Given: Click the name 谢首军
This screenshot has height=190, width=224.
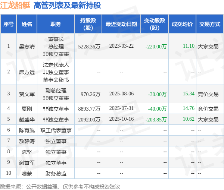Looking at the screenshot, I should coord(27,163).
